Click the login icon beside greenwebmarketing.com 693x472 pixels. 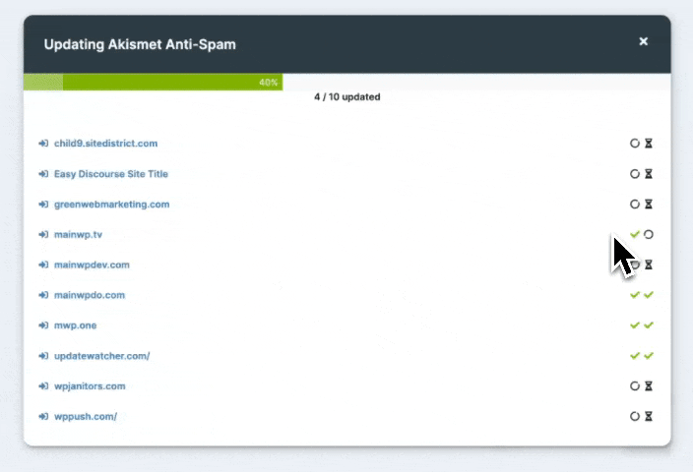pos(43,204)
